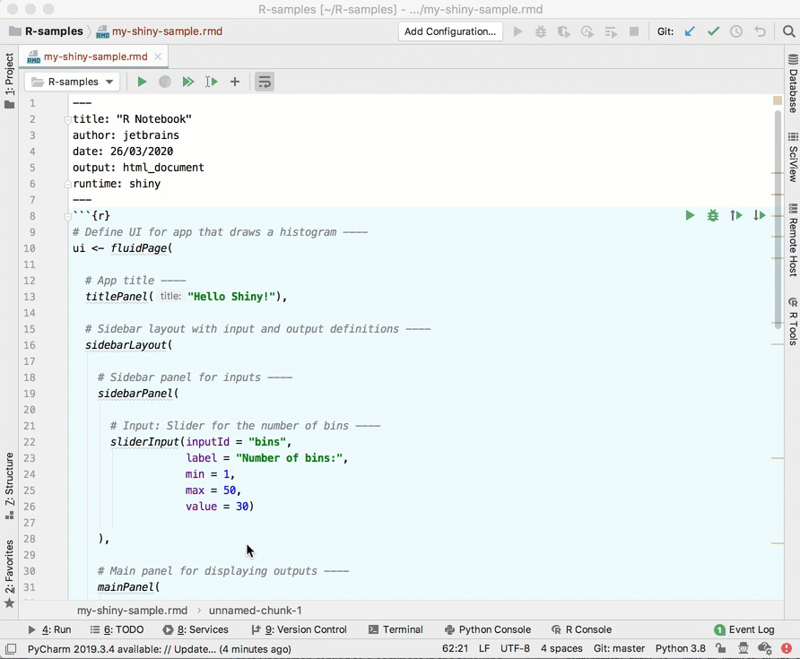The width and height of the screenshot is (800, 659).
Task: Click Run with Coverage icon in main toolbar
Action: 564,31
